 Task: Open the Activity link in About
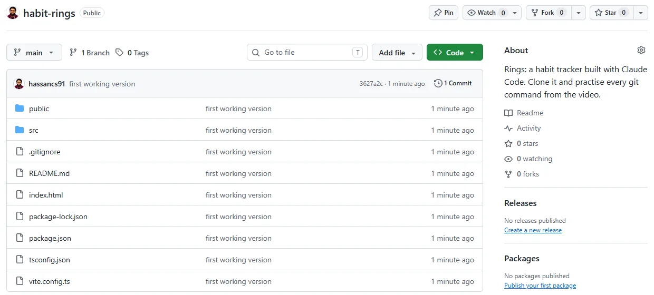pyautogui.click(x=523, y=128)
